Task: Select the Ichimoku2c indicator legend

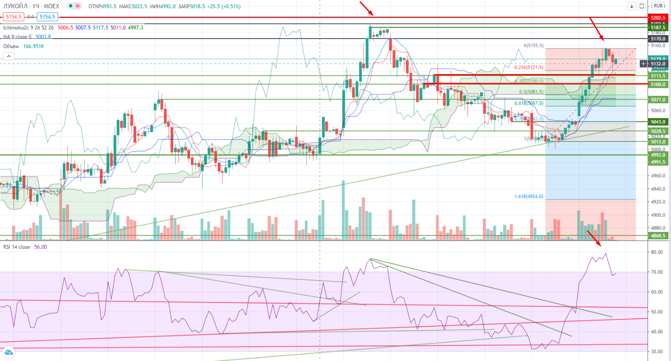Action: coord(28,27)
